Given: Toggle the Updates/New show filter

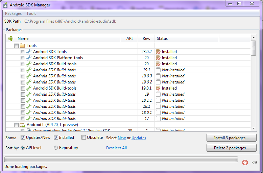Looking at the screenshot, I should click(23, 138).
